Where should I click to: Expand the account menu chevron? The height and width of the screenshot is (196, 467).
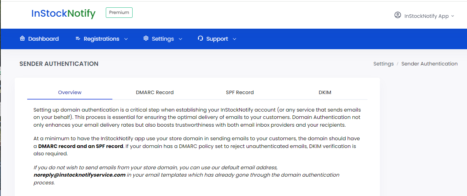pyautogui.click(x=452, y=16)
